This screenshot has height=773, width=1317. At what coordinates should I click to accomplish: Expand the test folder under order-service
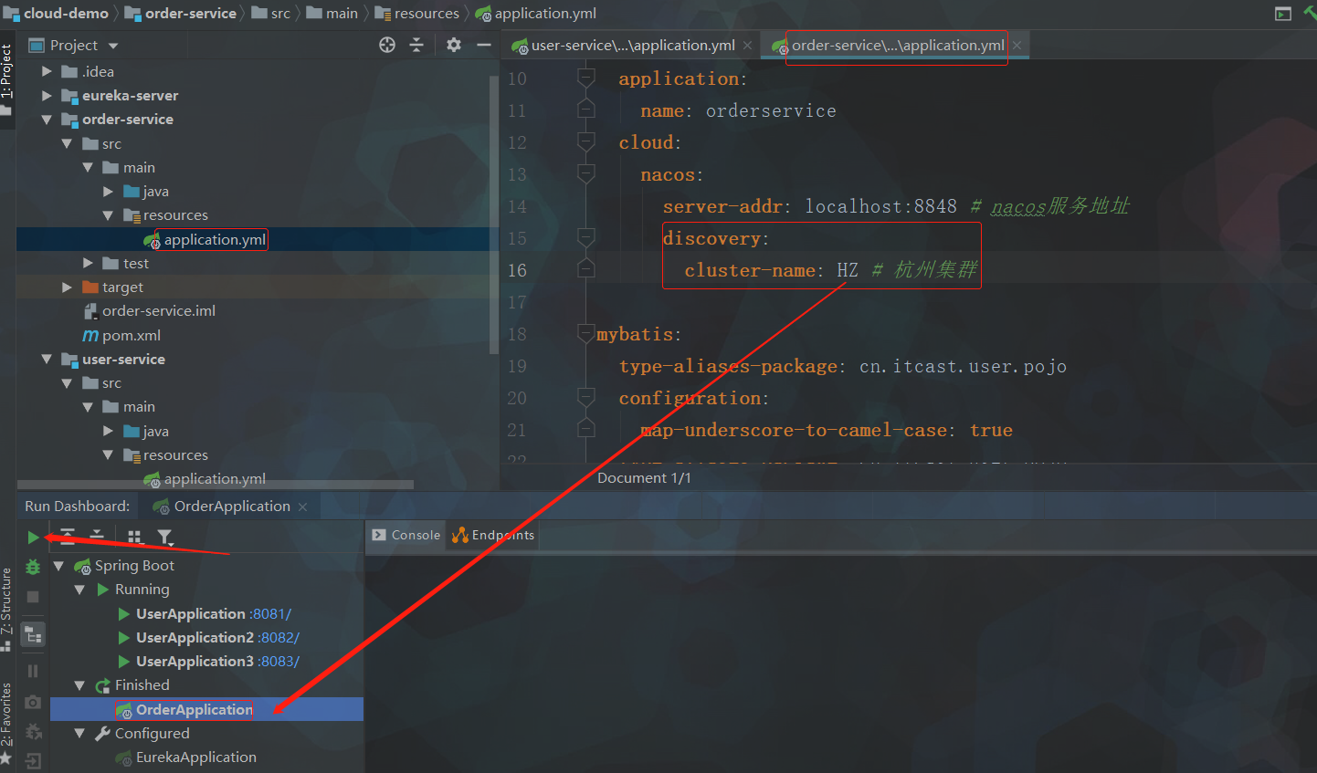click(x=88, y=263)
